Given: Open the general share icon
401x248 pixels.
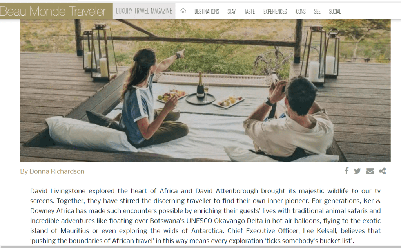Looking at the screenshot, I should 382,171.
